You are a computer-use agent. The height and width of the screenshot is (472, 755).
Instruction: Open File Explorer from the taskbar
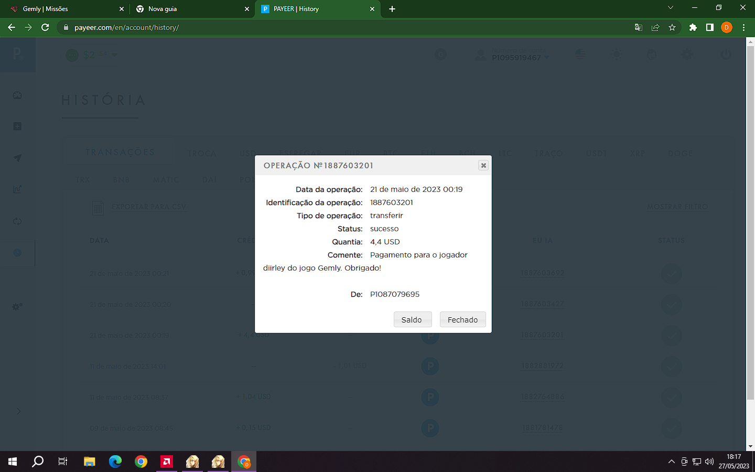point(90,462)
